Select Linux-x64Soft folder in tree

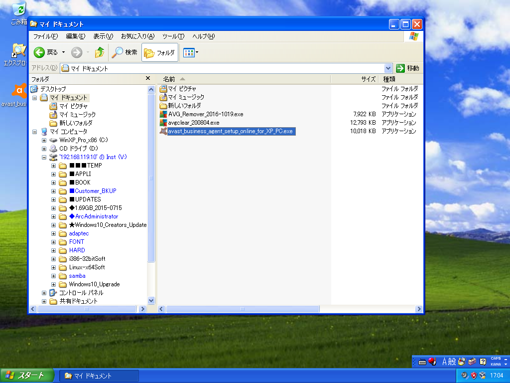click(x=82, y=267)
